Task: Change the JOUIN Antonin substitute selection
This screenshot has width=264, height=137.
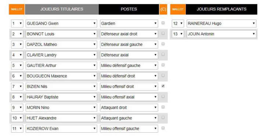Action: (221, 34)
